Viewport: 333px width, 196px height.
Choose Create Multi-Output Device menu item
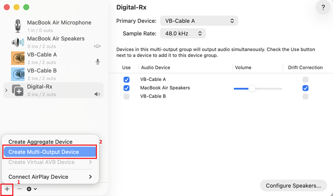coord(50,152)
